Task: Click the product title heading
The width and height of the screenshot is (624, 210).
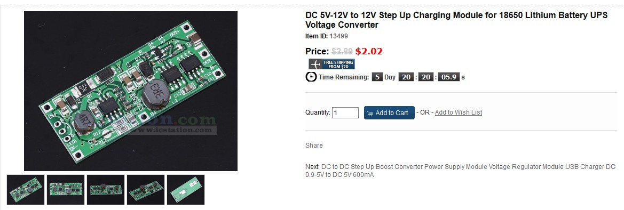Action: [x=456, y=20]
